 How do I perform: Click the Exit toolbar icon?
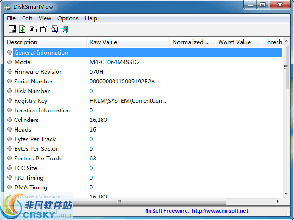(65, 29)
